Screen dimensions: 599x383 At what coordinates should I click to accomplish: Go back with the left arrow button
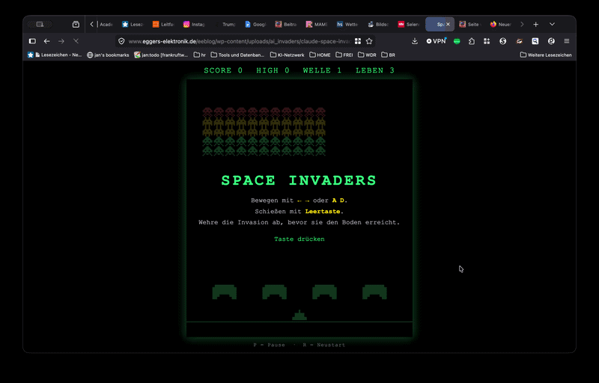pyautogui.click(x=46, y=41)
